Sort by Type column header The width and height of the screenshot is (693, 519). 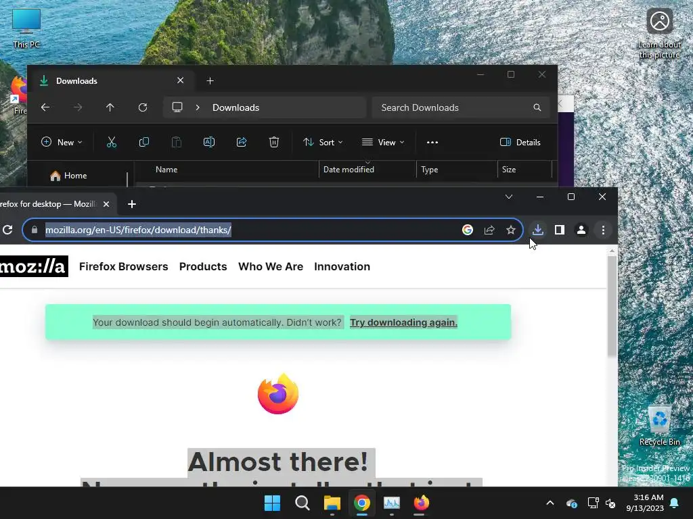click(x=457, y=170)
